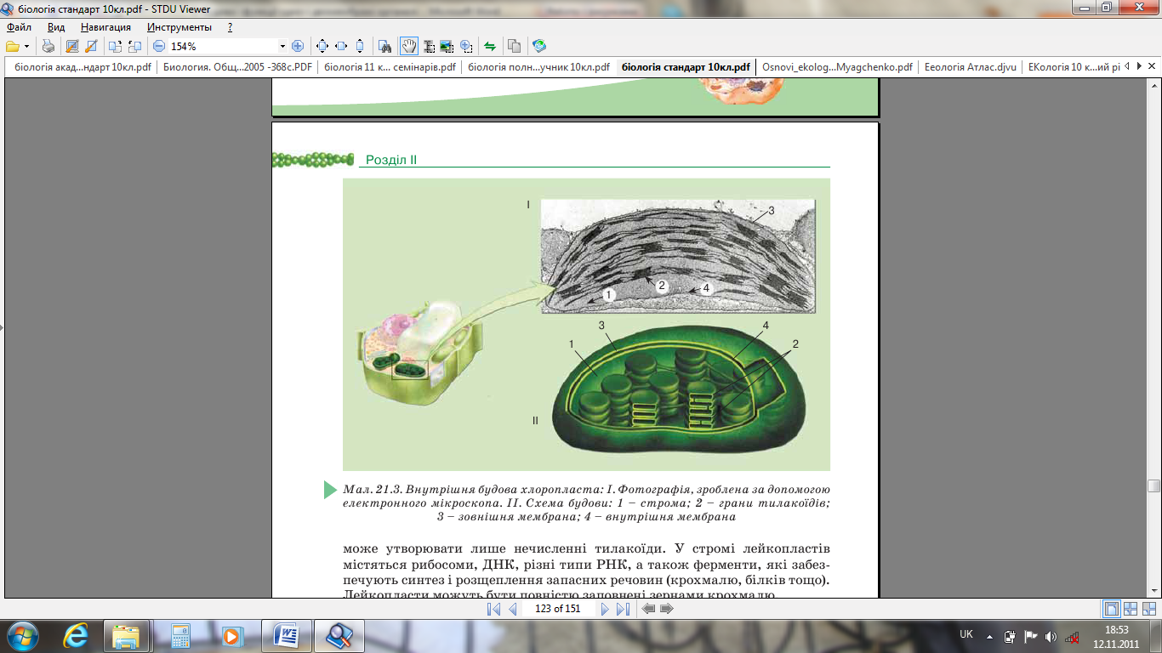Click the vertical scrollbar thumb

pos(1153,486)
